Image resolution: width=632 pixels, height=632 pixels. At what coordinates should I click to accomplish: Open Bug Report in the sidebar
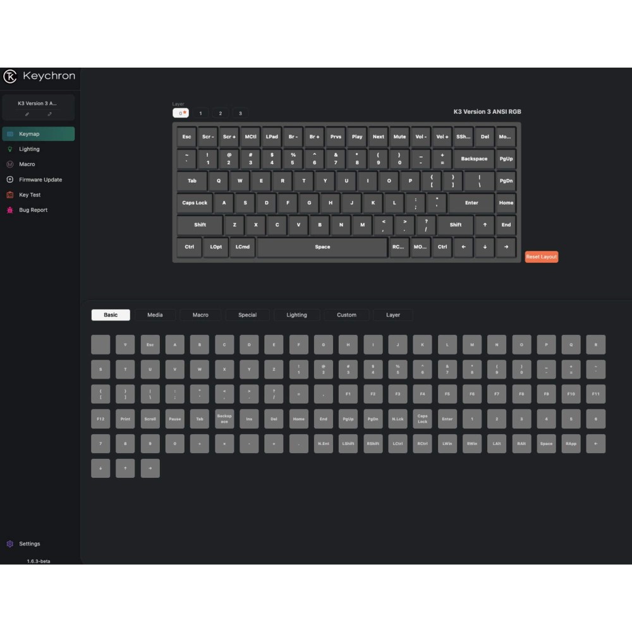pos(39,210)
